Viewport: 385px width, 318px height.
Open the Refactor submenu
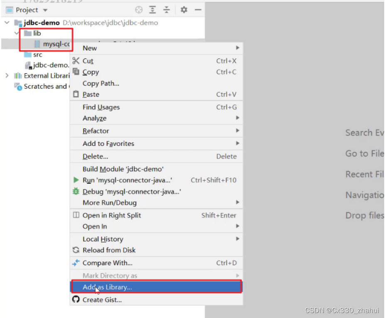click(157, 131)
